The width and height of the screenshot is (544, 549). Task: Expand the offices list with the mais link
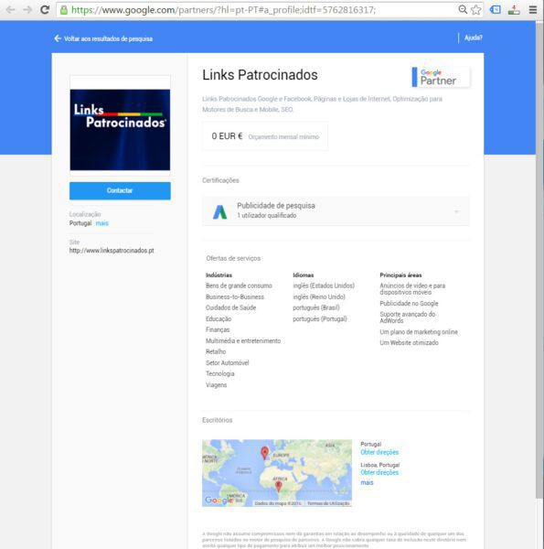click(367, 482)
